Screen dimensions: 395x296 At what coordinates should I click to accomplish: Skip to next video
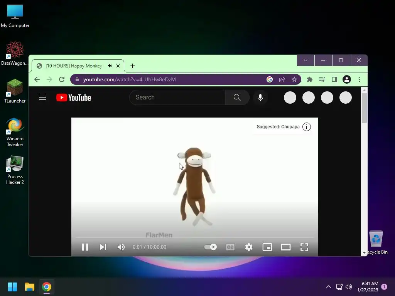coord(103,247)
